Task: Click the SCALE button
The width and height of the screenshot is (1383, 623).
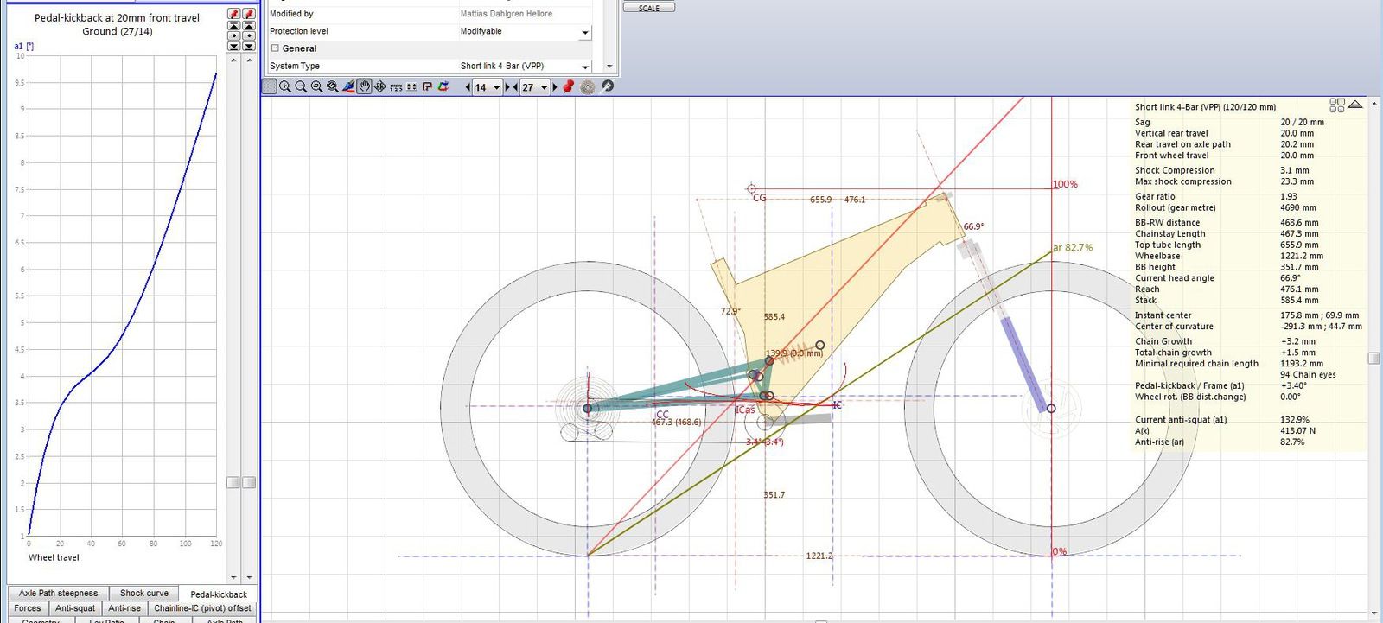Action: click(649, 8)
